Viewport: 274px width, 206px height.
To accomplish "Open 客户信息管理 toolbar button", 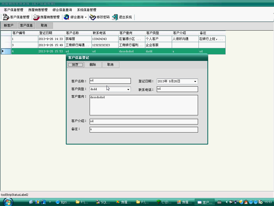I will (x=16, y=17).
